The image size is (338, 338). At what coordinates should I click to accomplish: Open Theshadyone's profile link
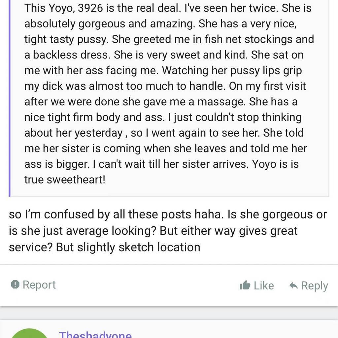click(x=95, y=335)
